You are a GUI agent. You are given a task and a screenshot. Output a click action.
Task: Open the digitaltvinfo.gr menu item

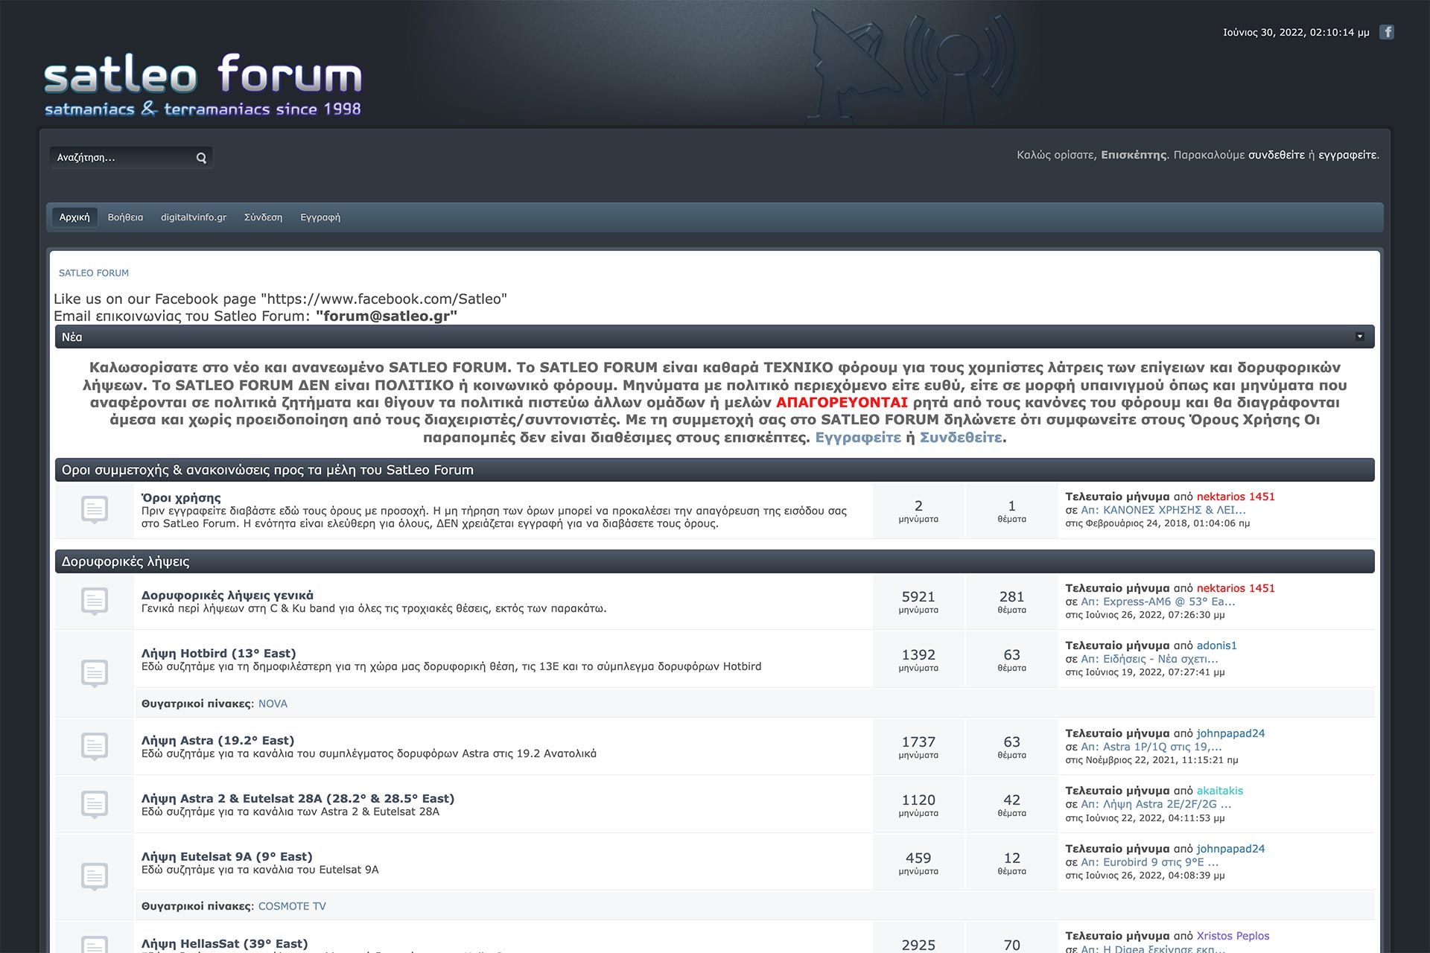194,217
